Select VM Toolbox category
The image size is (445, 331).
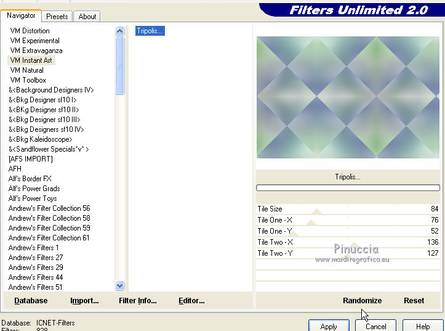[x=28, y=80]
